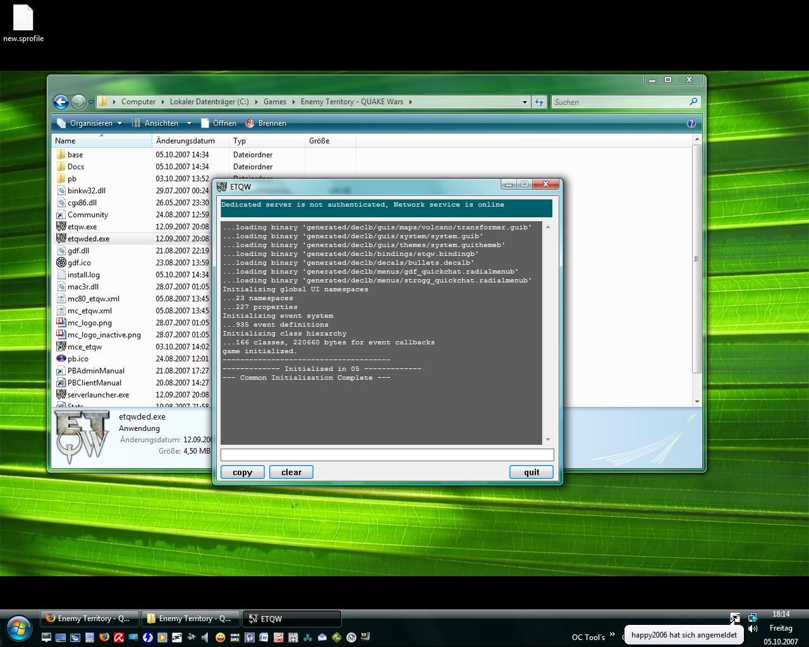Select mac3r.dll file
The image size is (809, 647).
83,287
